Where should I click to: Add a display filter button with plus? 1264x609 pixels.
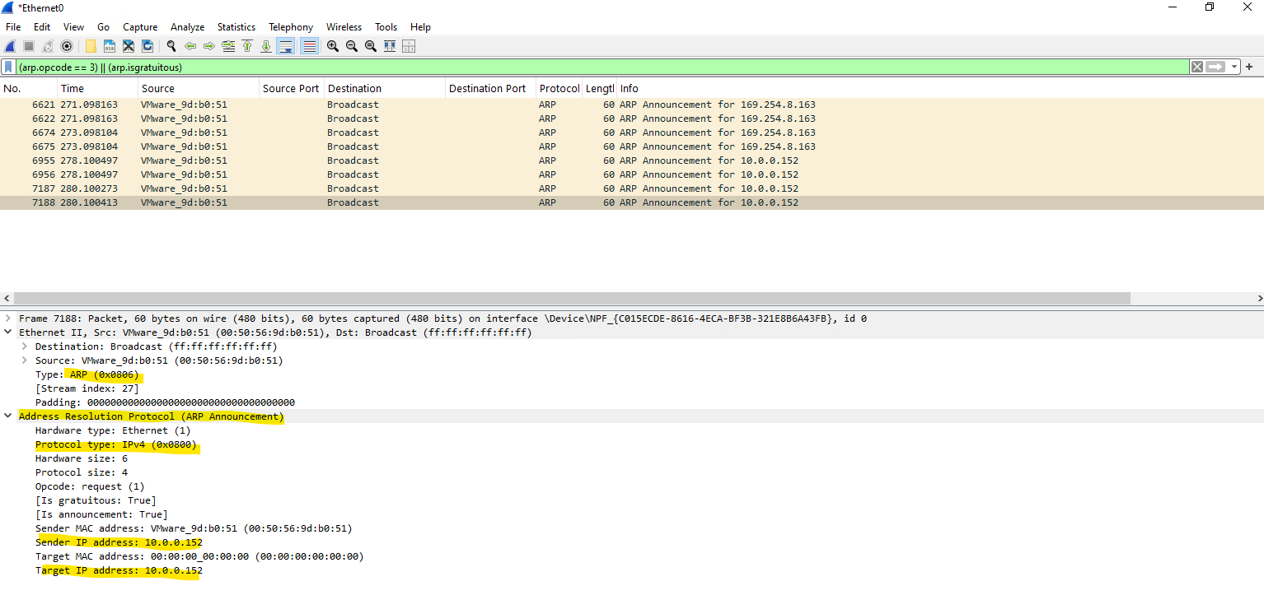click(x=1249, y=67)
